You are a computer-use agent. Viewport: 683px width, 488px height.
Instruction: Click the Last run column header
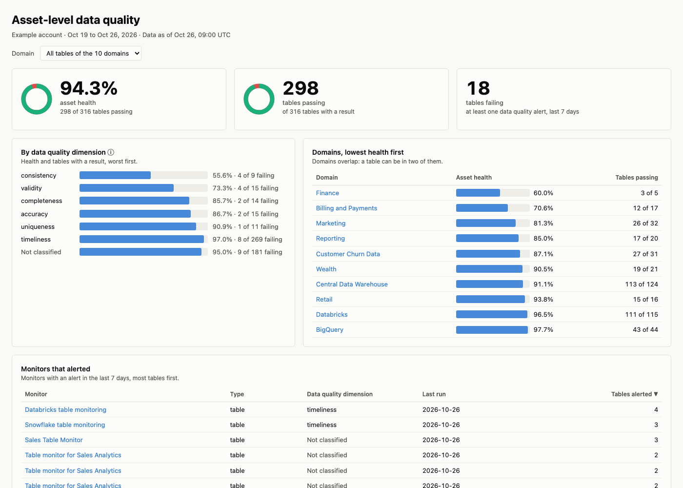tap(434, 394)
